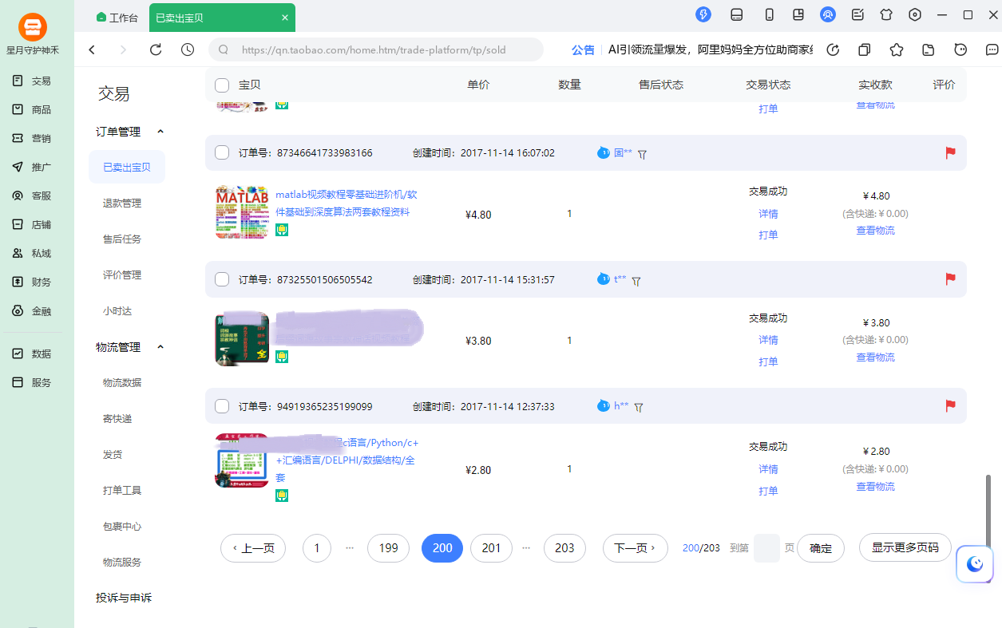Jump to page 199
Viewport: 1002px width, 628px height.
(388, 548)
